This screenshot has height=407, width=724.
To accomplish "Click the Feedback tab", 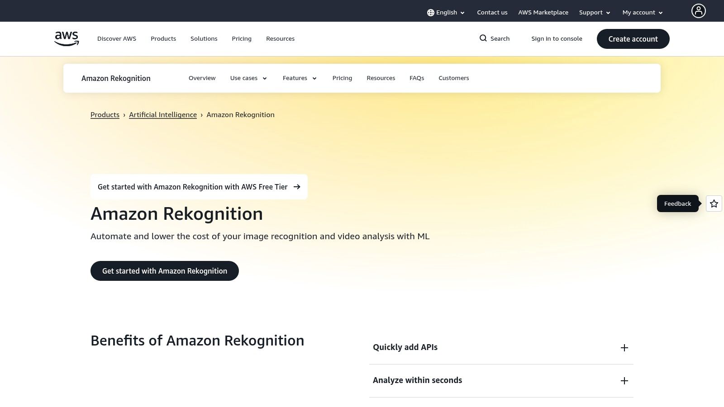I will click(677, 203).
